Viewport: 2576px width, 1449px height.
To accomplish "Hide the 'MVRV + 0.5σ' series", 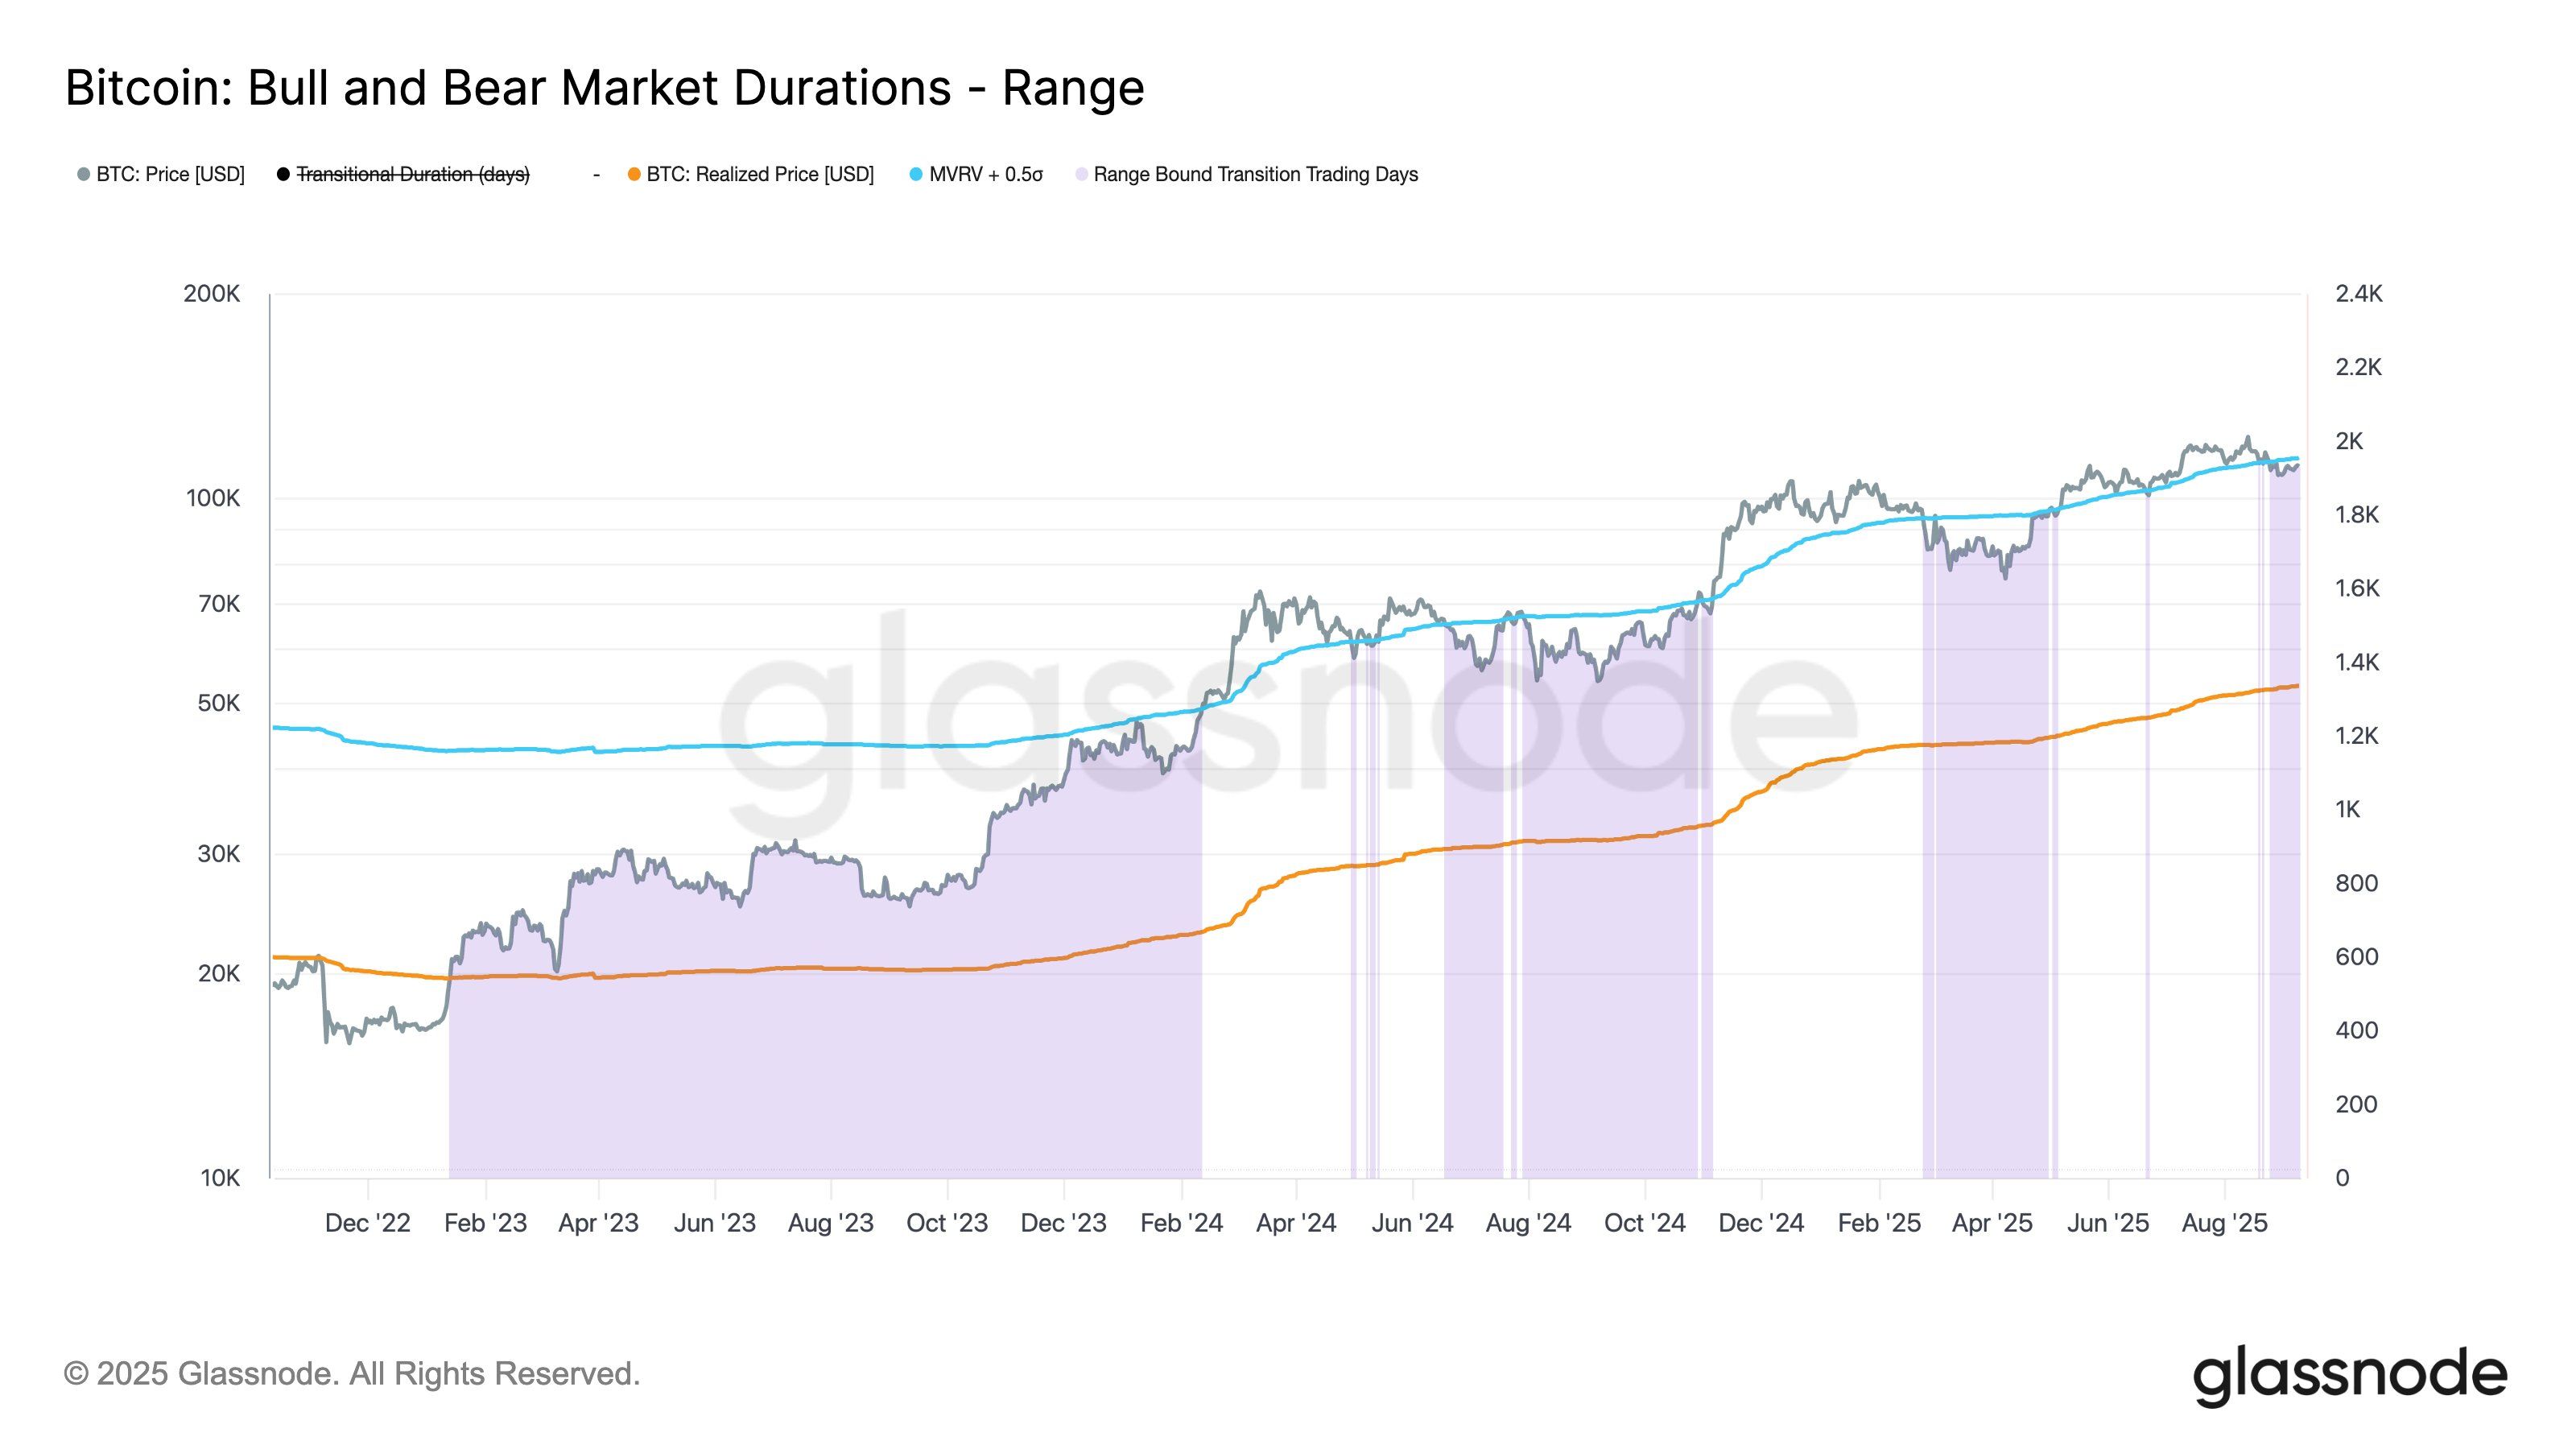I will click(985, 175).
